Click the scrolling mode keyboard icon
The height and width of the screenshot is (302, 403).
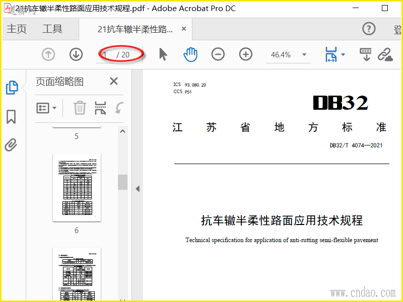coord(365,54)
